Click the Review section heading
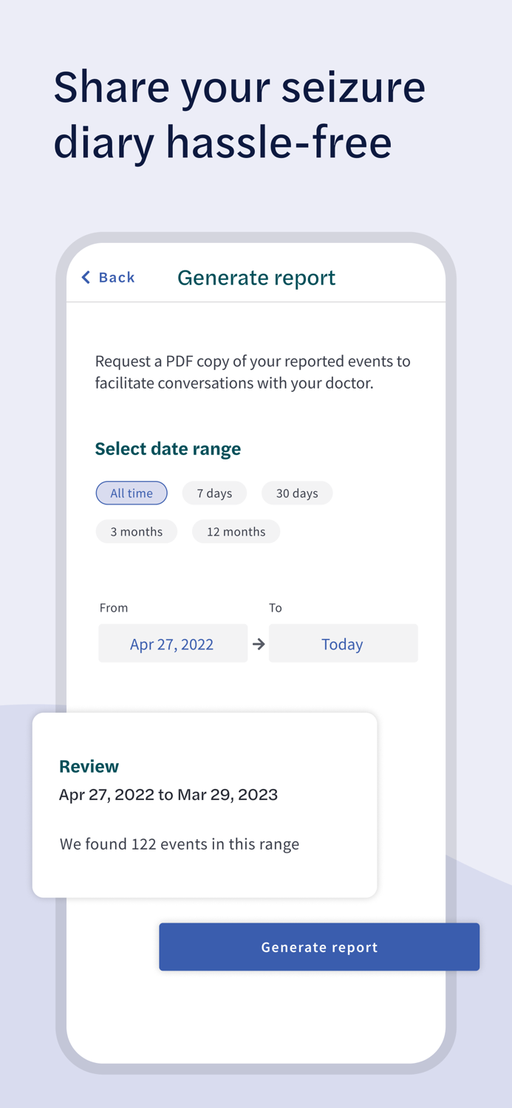512x1108 pixels. [89, 766]
